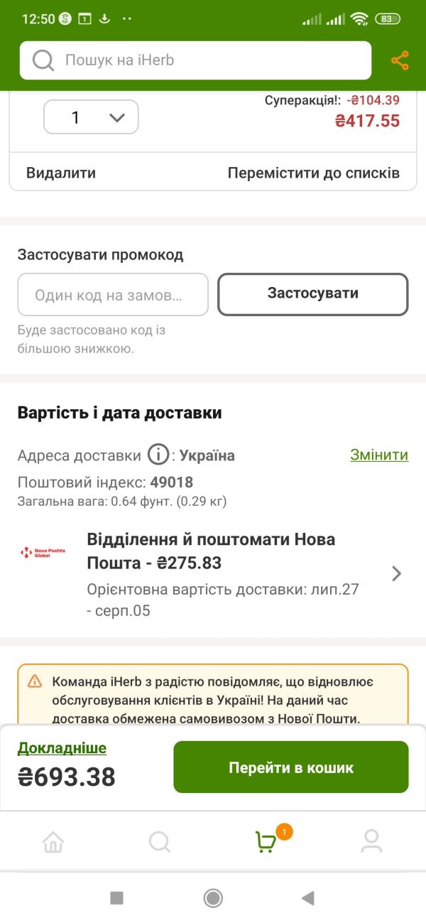Open the account profile tab
Viewport: 426px width, 923px height.
click(371, 842)
